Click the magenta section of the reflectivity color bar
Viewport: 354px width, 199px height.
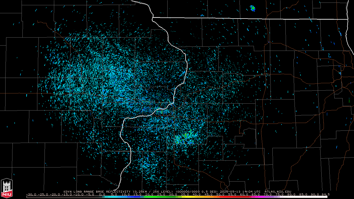point(257,197)
